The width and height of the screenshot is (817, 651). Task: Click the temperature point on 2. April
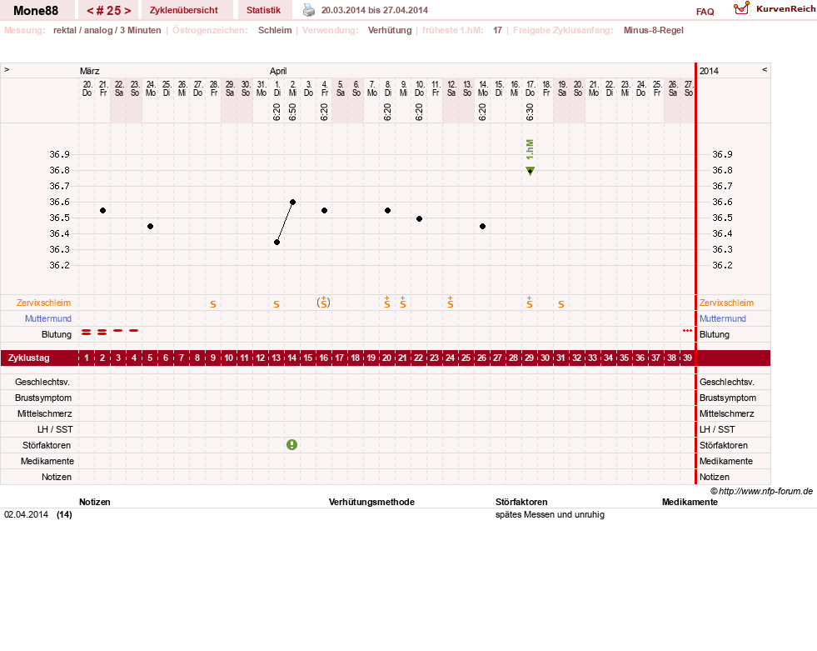click(x=293, y=202)
